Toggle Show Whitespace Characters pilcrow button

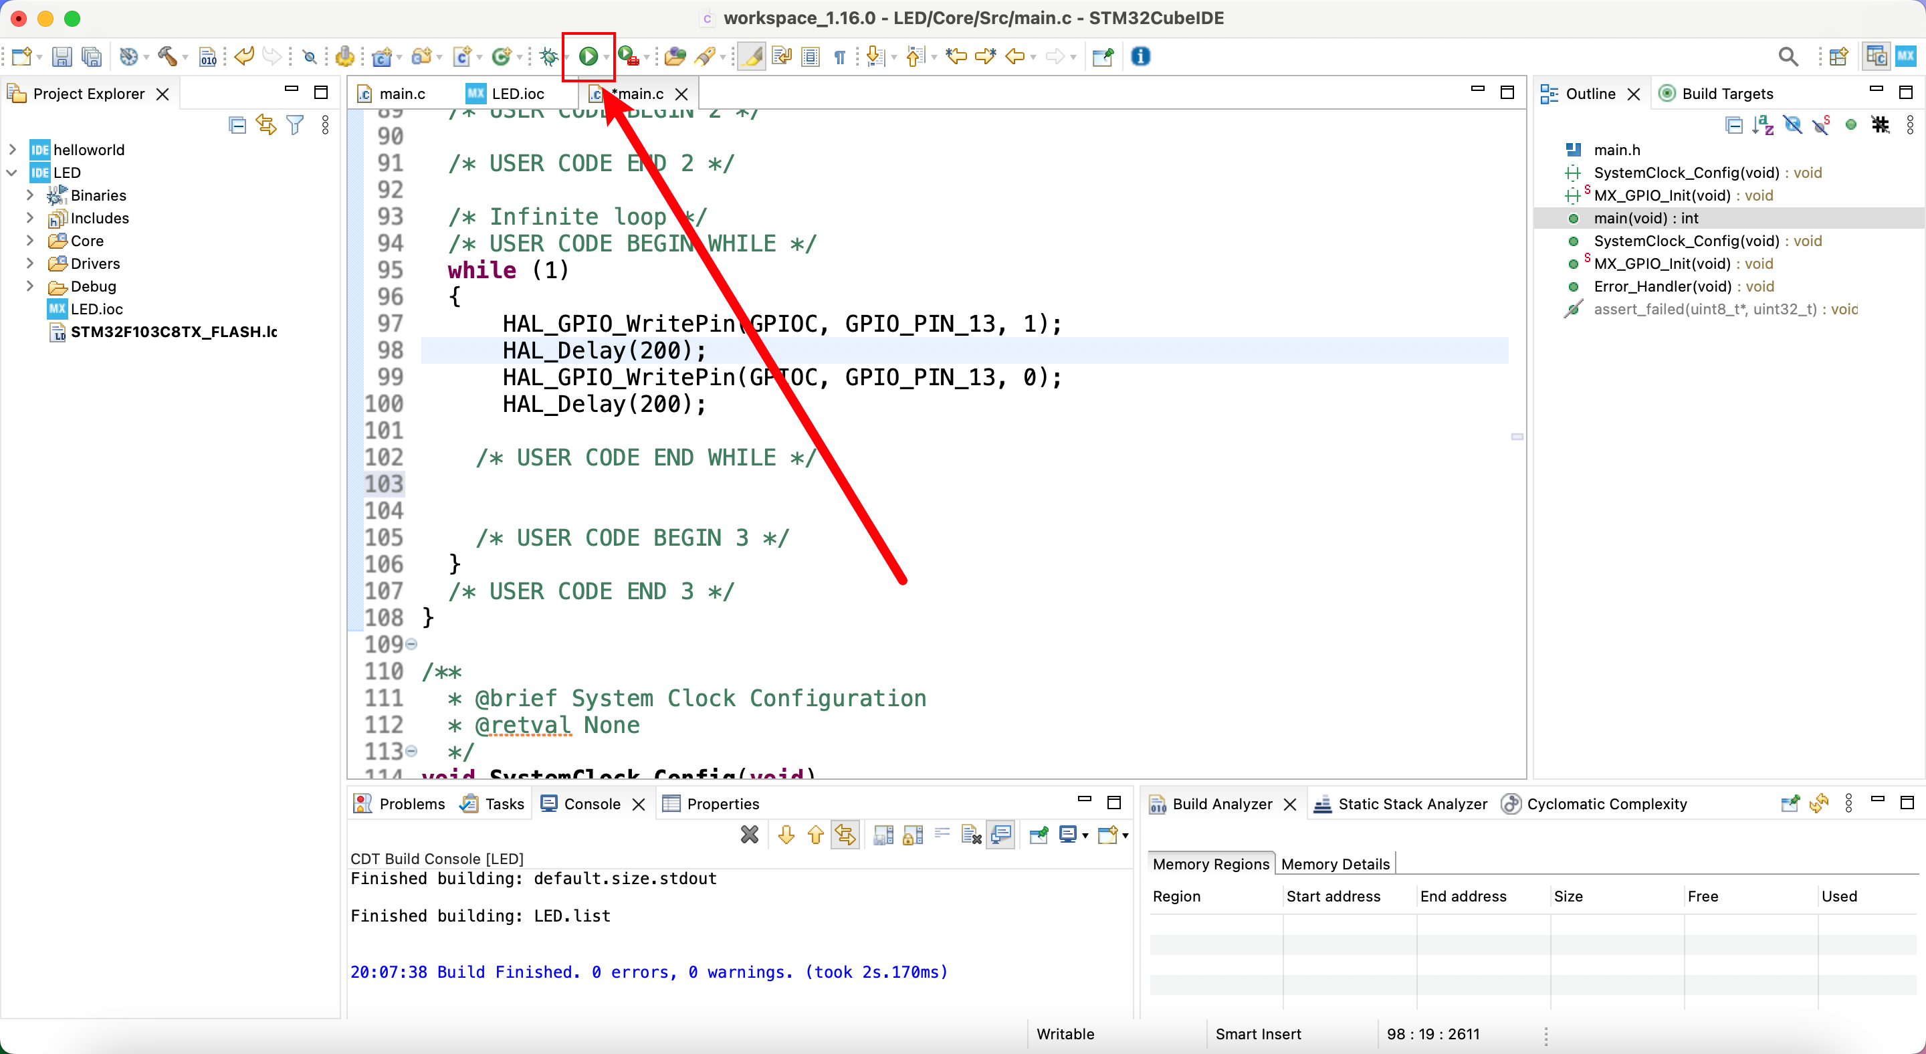click(x=840, y=56)
